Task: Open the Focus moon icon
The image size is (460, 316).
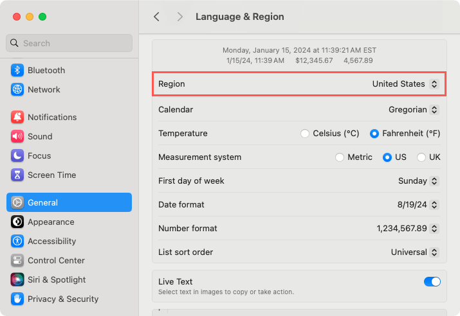Action: pos(17,156)
